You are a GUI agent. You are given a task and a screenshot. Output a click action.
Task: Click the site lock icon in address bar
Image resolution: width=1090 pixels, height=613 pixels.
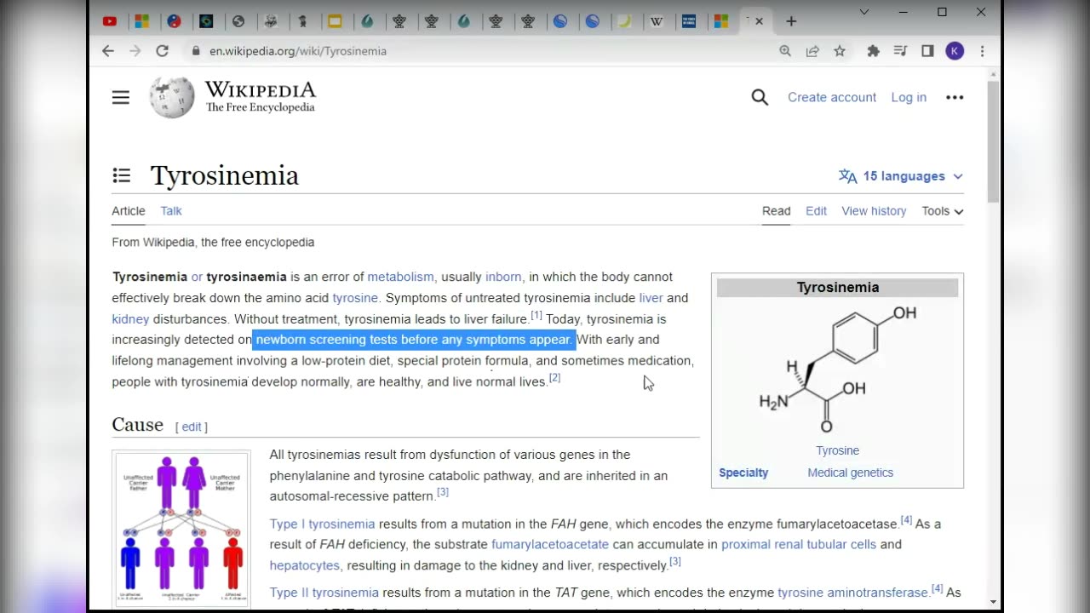click(x=196, y=51)
